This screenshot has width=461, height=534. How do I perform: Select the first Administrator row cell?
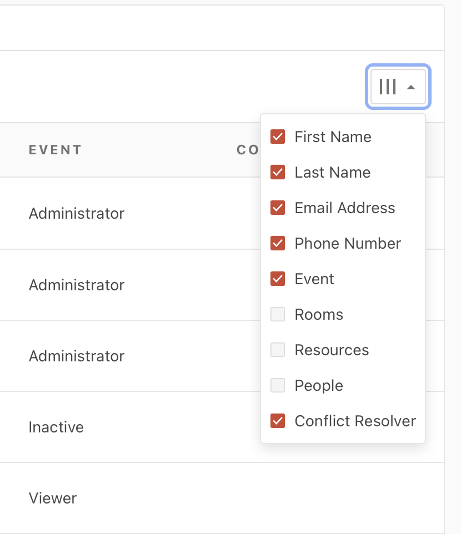pyautogui.click(x=77, y=213)
